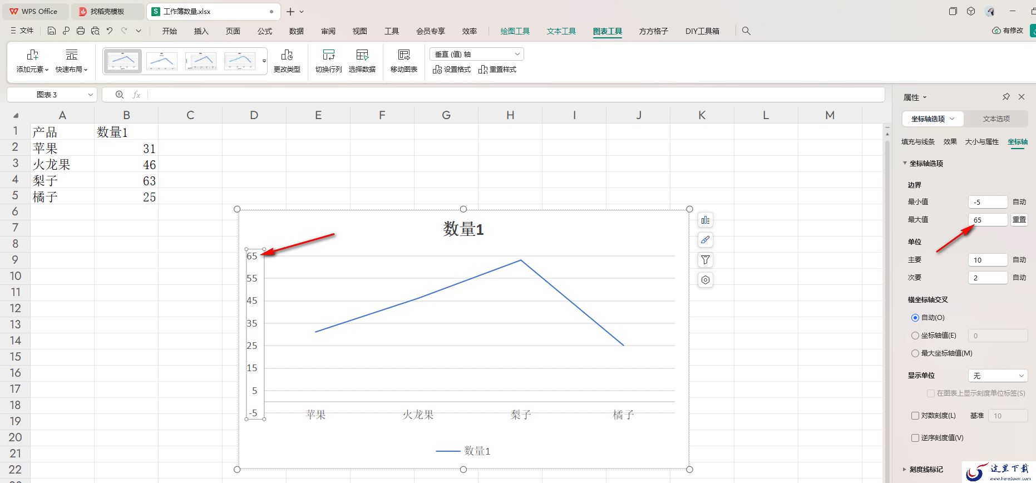Open Print Preview icon
Image resolution: width=1036 pixels, height=483 pixels.
[95, 31]
